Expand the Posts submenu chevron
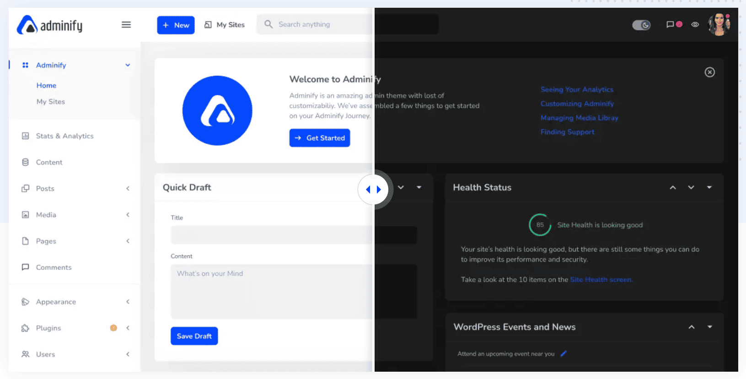 click(128, 189)
